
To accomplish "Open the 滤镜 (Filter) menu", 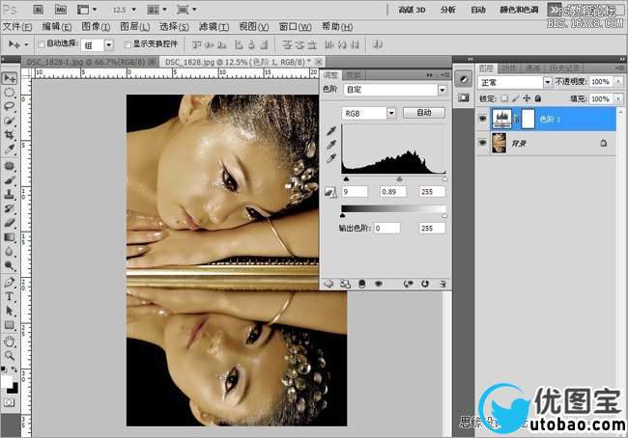I will 214,27.
